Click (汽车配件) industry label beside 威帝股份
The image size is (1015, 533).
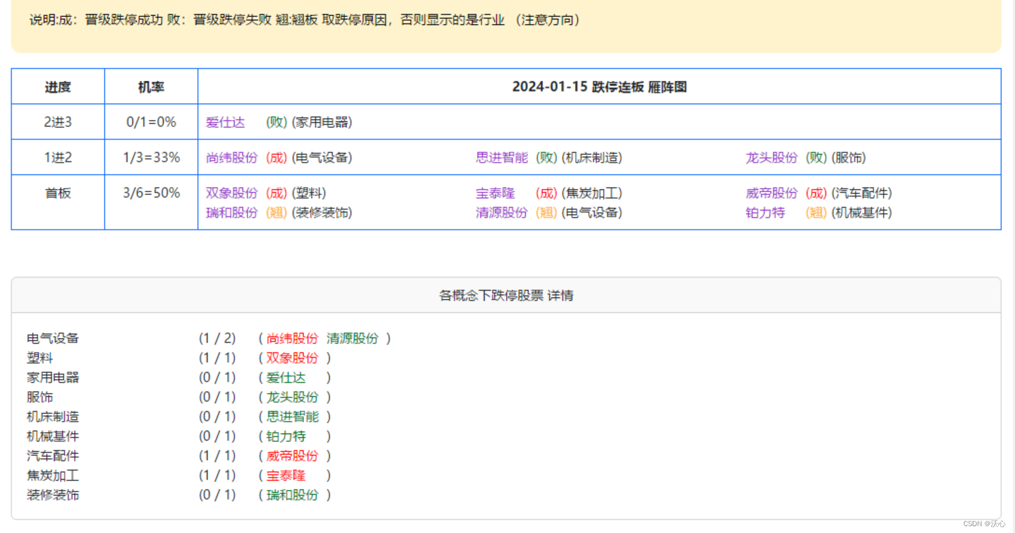pos(861,193)
